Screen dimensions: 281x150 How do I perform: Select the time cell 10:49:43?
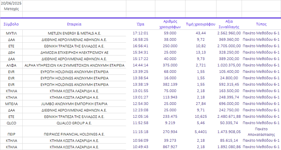(141, 147)
